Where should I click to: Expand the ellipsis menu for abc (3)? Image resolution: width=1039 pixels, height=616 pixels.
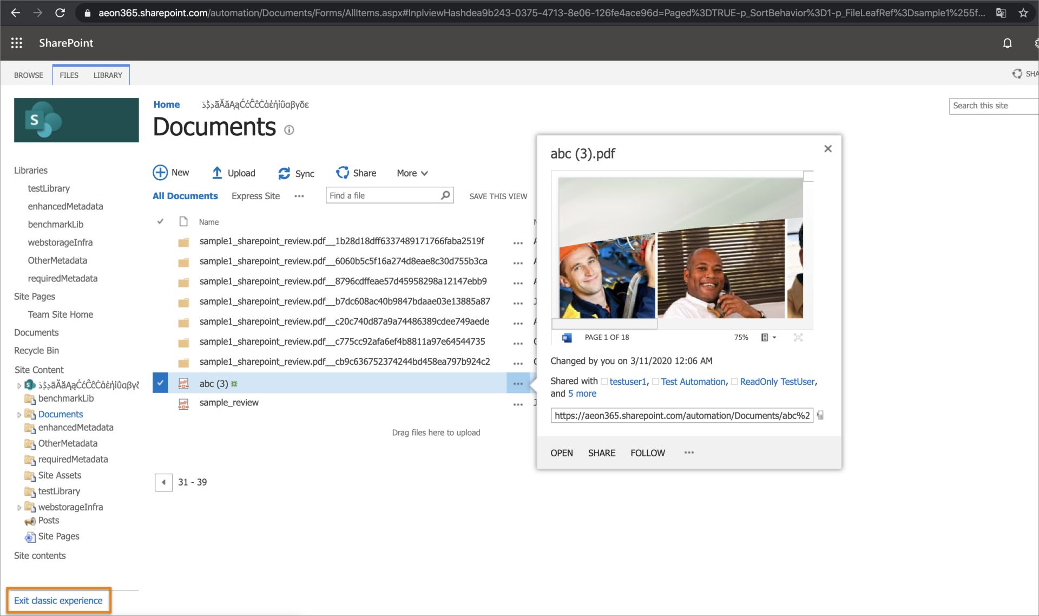click(518, 383)
